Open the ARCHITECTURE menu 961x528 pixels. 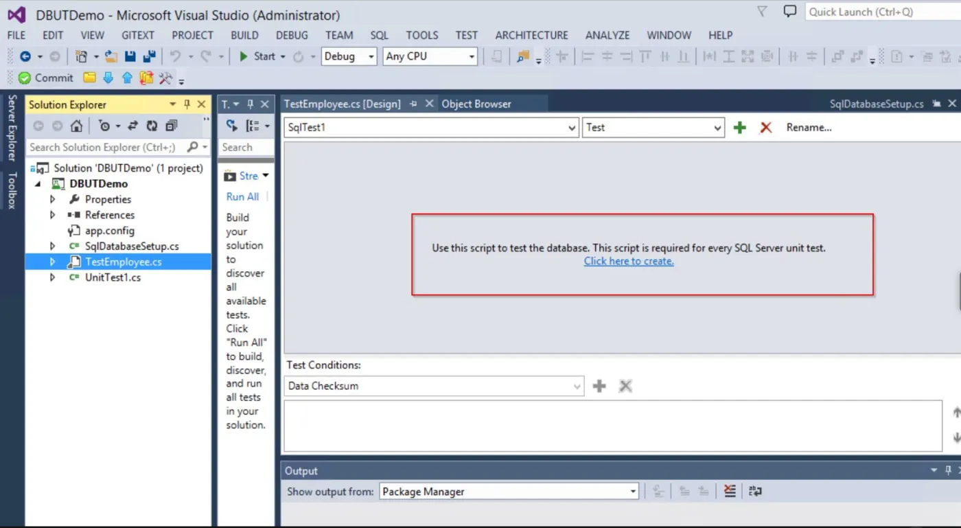coord(532,35)
